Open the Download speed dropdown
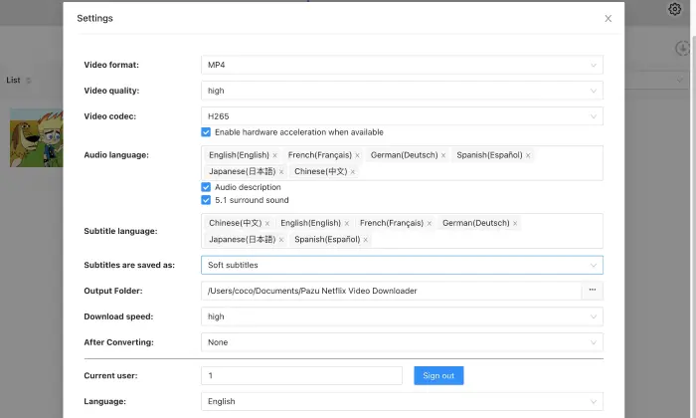 pyautogui.click(x=402, y=316)
